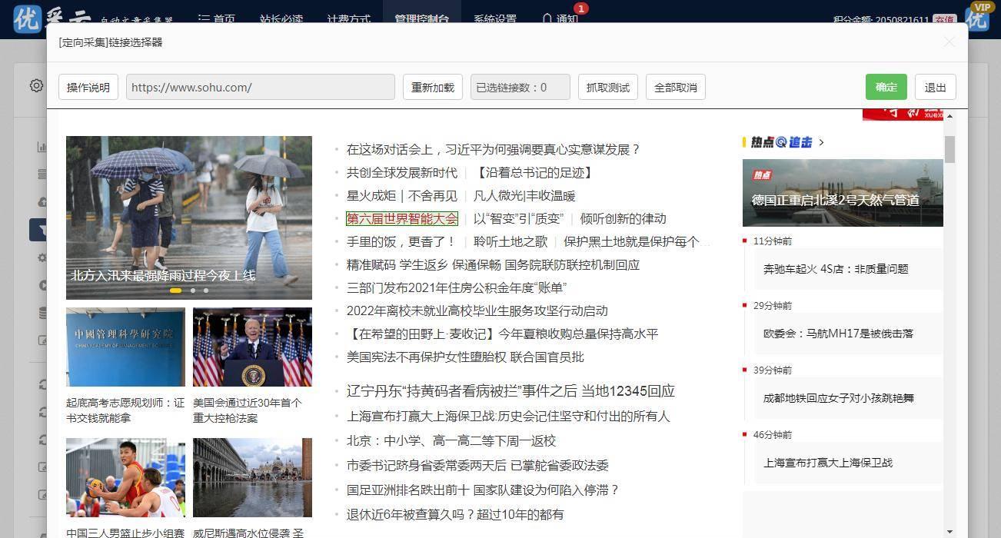Open the 通知 bell in the top navigation
The height and width of the screenshot is (538, 1001).
click(x=560, y=19)
